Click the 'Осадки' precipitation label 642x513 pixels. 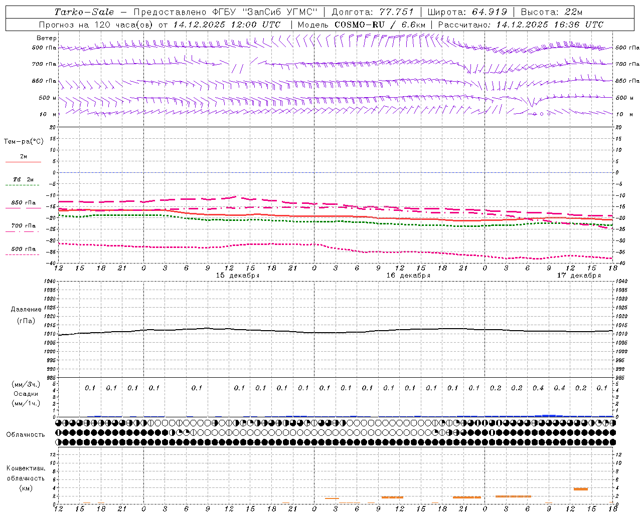click(26, 394)
